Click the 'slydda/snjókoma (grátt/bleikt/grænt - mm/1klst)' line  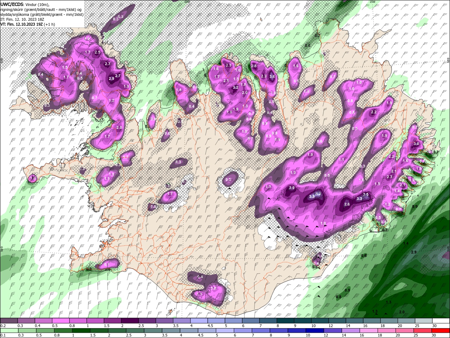coord(42,14)
